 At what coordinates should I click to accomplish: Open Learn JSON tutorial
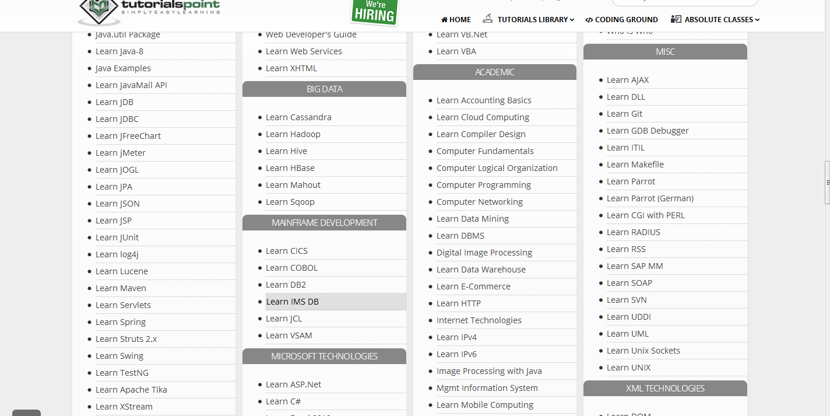[118, 204]
